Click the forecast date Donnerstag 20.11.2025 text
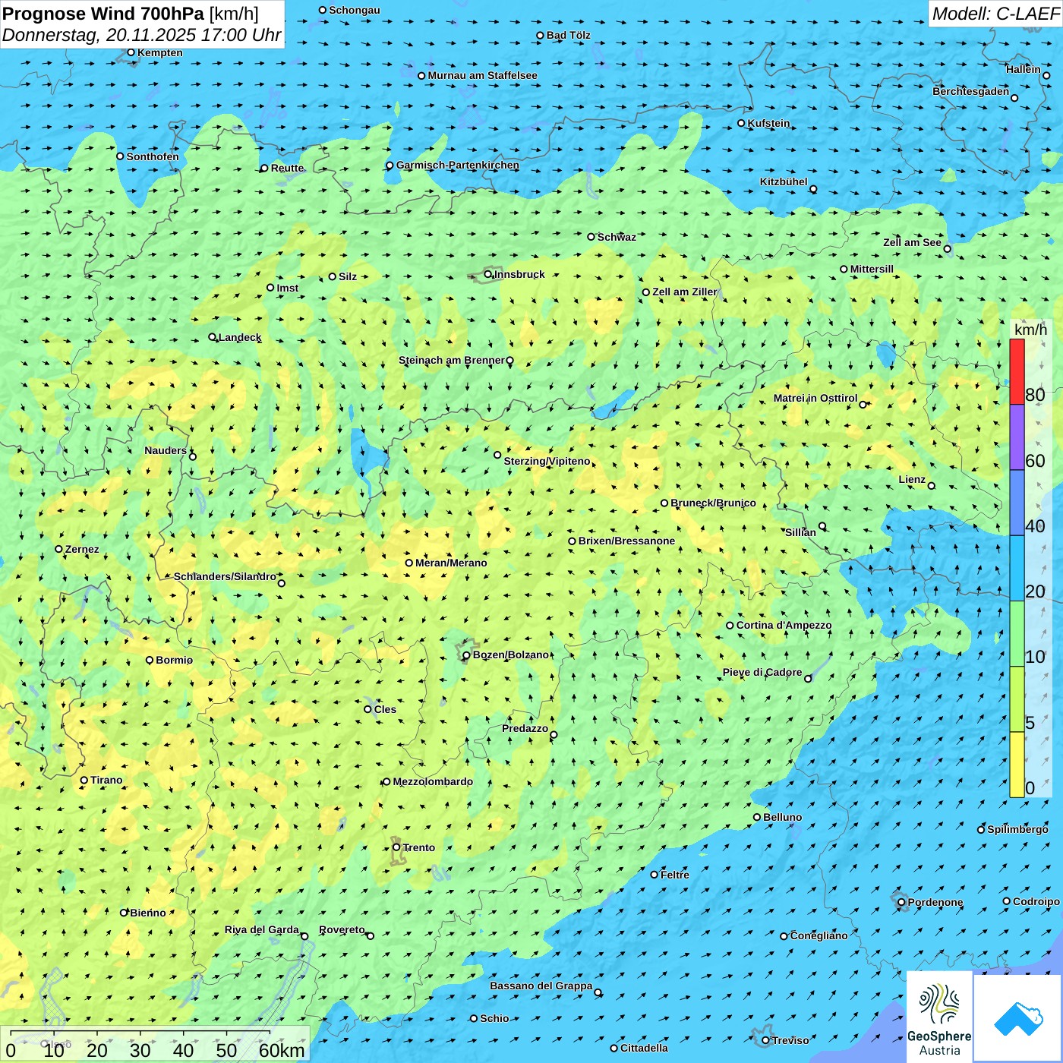The height and width of the screenshot is (1063, 1063). [x=141, y=35]
